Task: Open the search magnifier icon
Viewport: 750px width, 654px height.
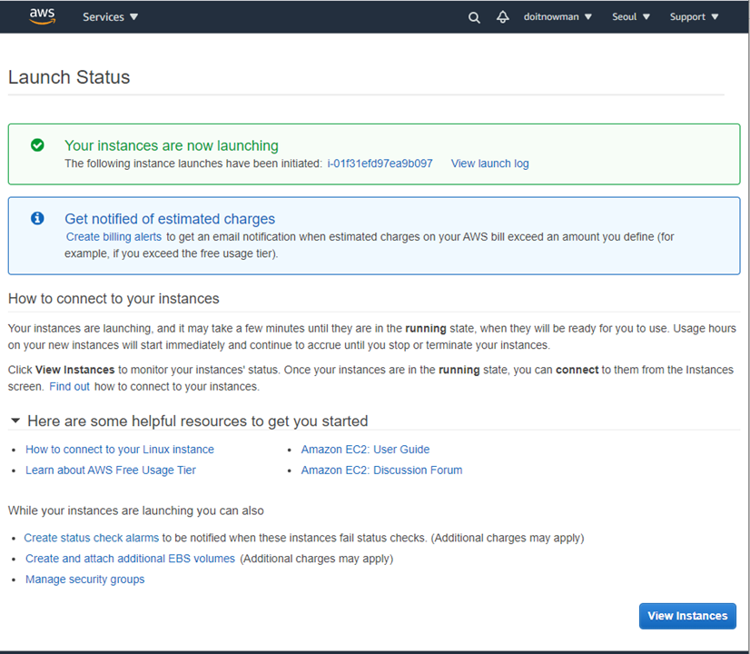Action: [474, 17]
